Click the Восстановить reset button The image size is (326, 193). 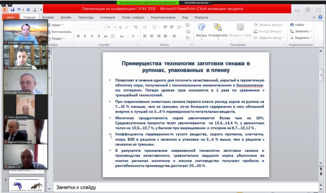tap(59, 32)
